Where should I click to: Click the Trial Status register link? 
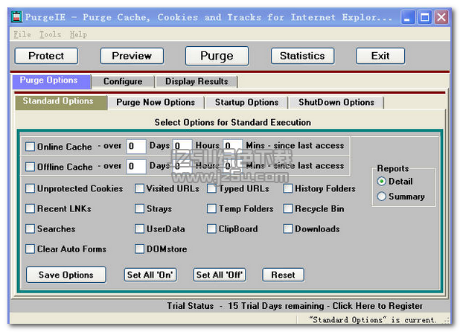pos(295,306)
